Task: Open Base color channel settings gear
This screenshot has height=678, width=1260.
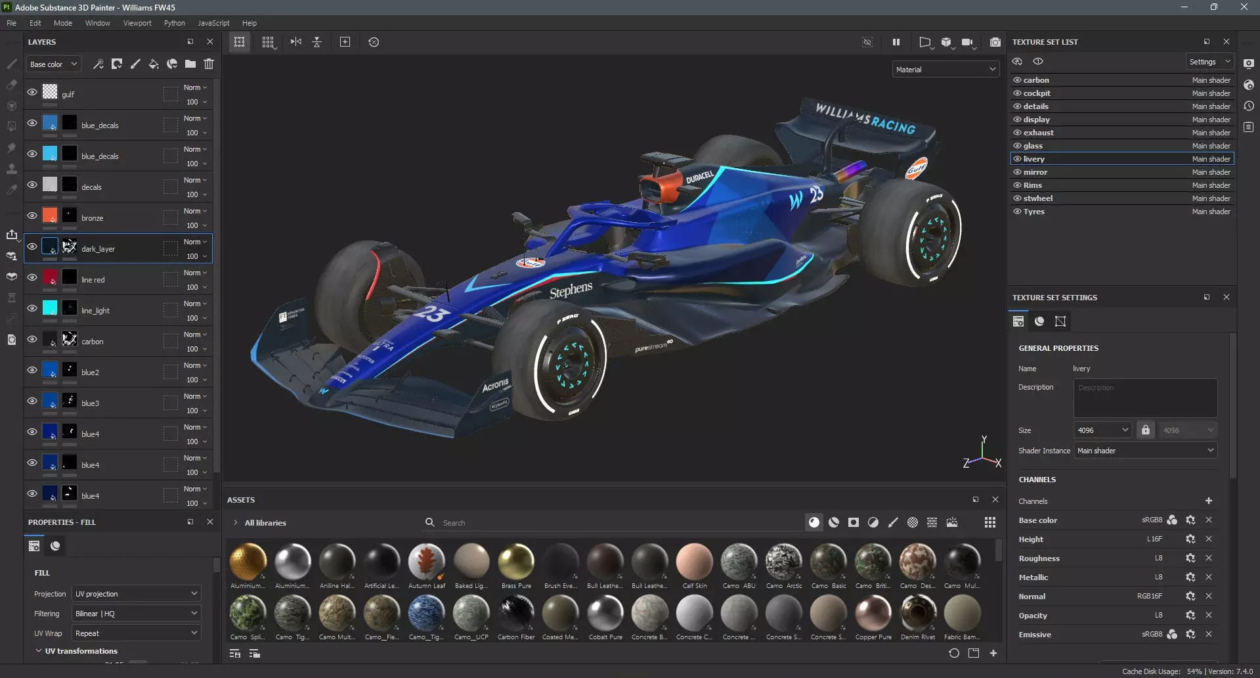Action: (x=1190, y=520)
